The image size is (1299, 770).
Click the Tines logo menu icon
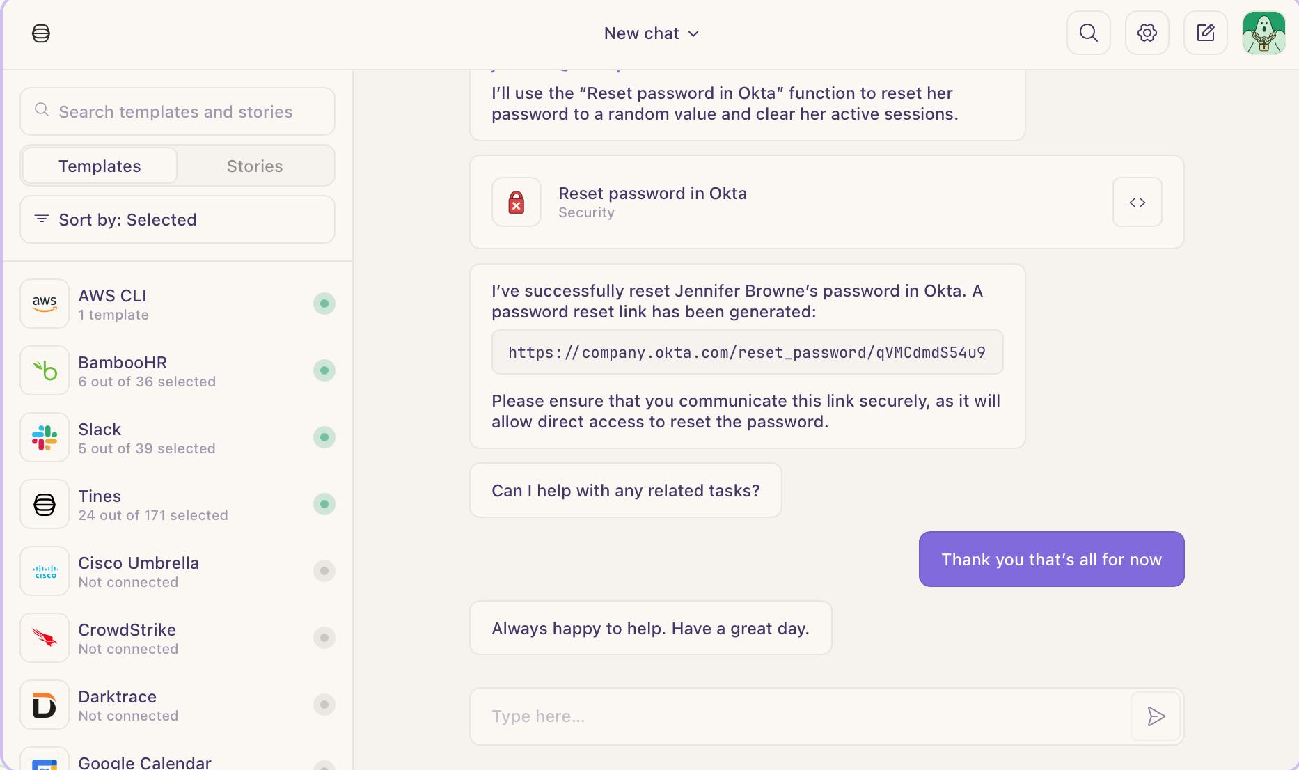coord(41,33)
